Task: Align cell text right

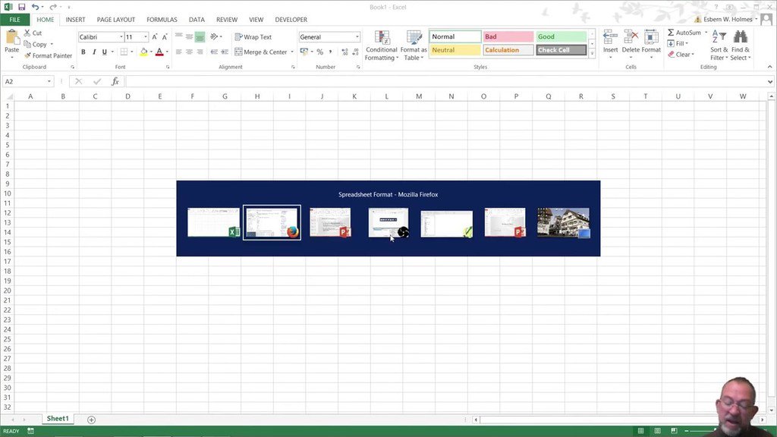Action: 200,52
